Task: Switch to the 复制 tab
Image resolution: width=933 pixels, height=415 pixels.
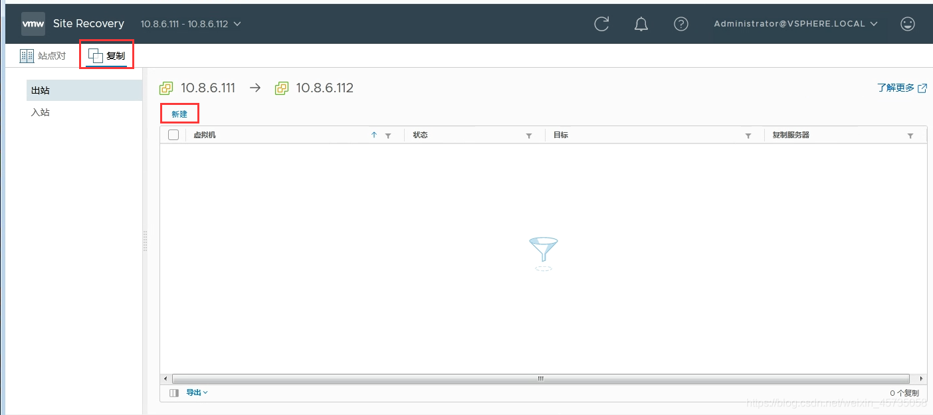Action: (x=107, y=56)
